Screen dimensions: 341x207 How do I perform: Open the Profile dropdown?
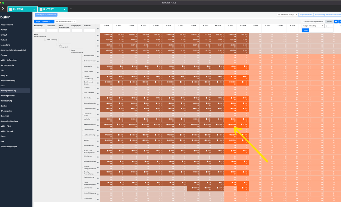pos(329,21)
